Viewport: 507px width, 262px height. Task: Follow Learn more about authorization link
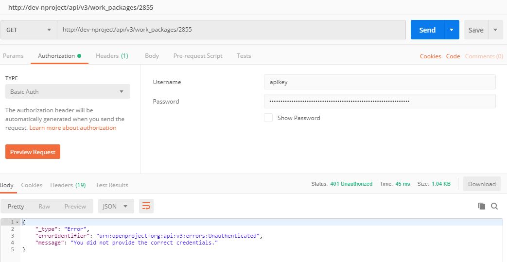pos(73,128)
